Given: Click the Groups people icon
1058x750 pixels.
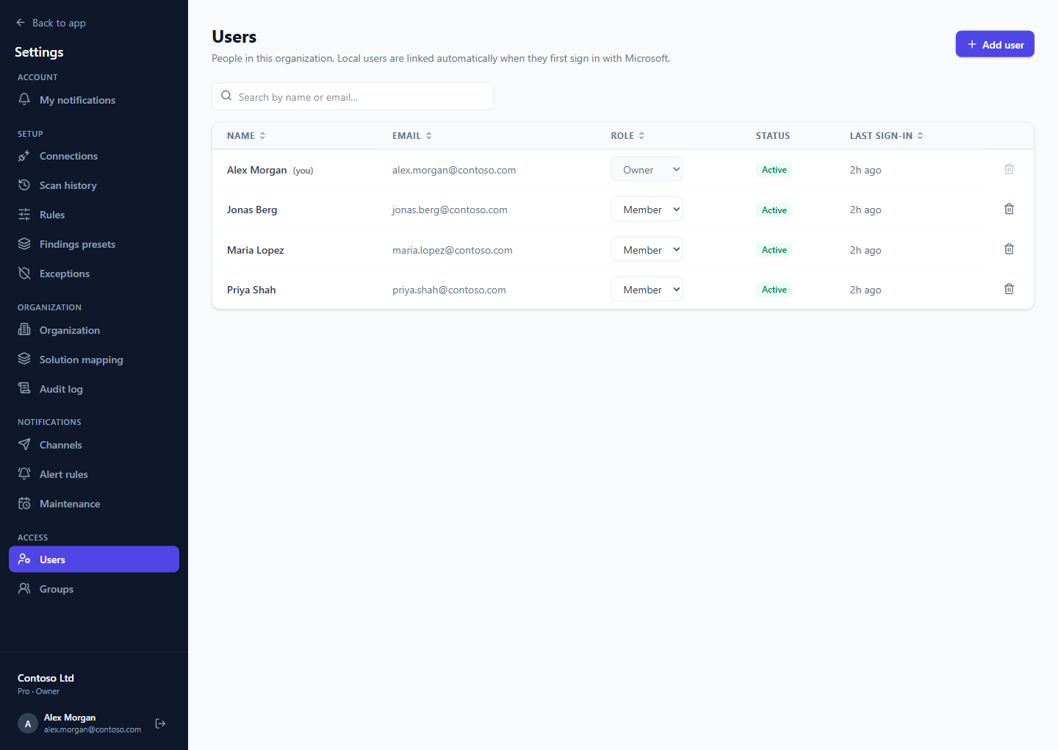Looking at the screenshot, I should tap(24, 589).
